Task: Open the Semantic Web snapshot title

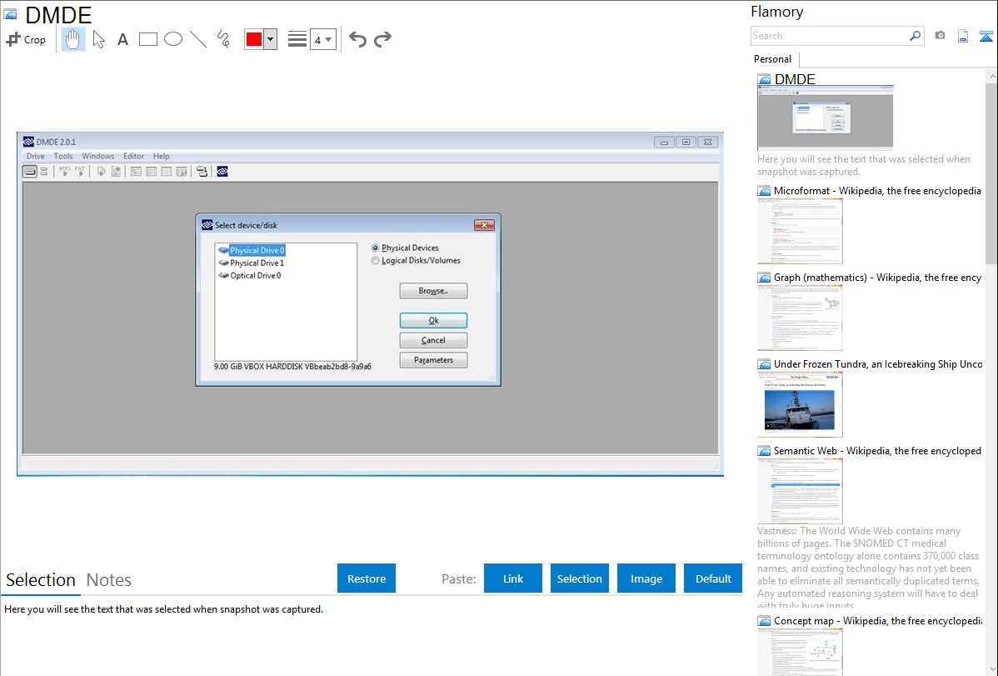Action: point(877,450)
